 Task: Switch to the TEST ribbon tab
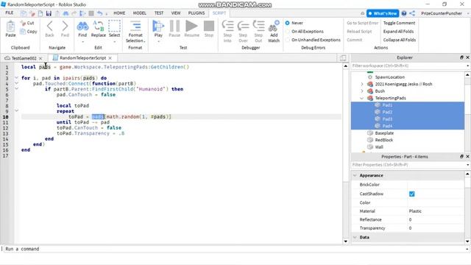pos(159,13)
